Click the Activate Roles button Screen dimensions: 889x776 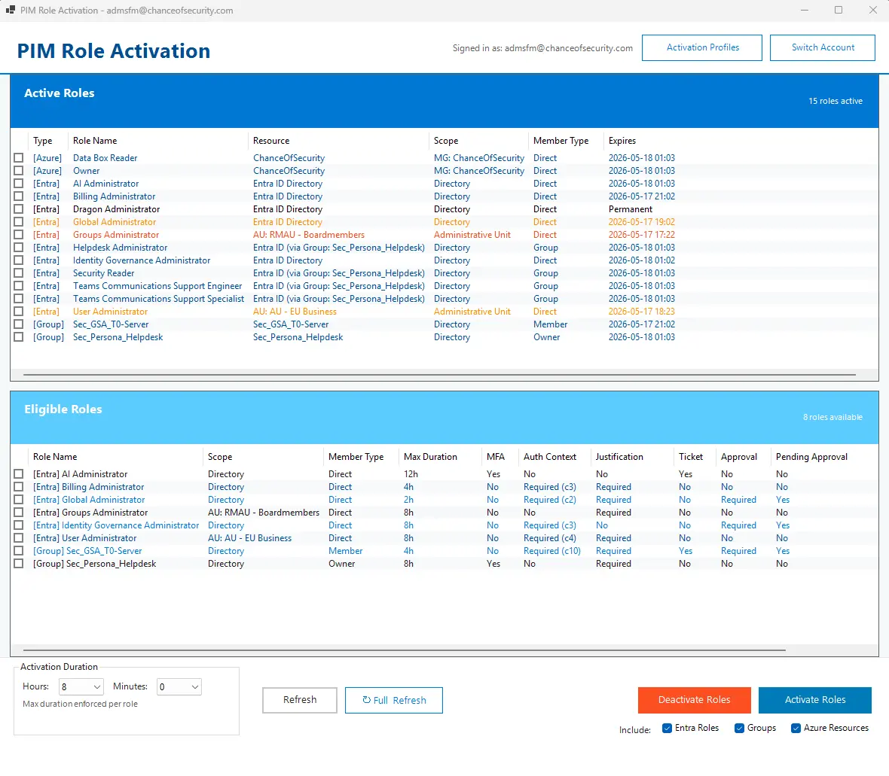click(814, 700)
